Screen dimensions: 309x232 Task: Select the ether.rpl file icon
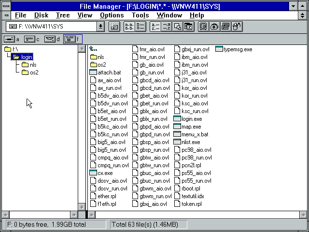pos(93,196)
